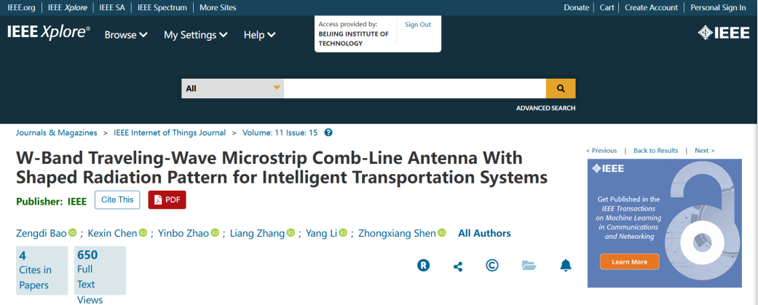Screen dimensions: 758x305
Task: Click the Cite This button
Action: click(x=117, y=199)
